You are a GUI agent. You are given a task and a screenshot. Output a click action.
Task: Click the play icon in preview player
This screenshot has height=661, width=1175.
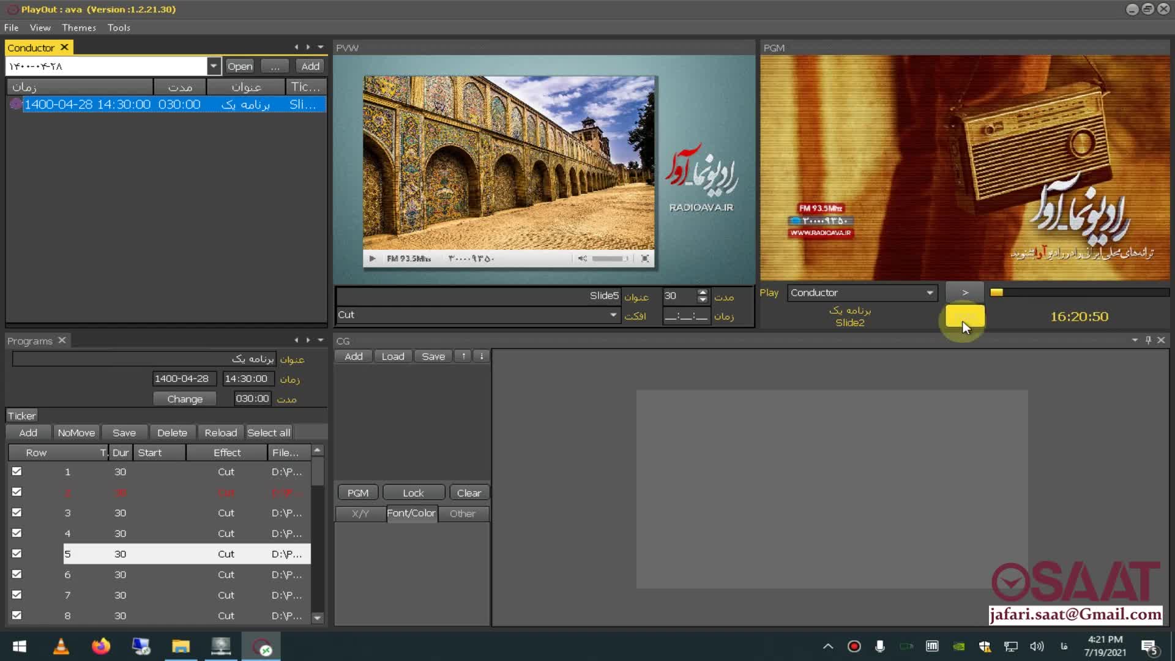[x=372, y=259]
